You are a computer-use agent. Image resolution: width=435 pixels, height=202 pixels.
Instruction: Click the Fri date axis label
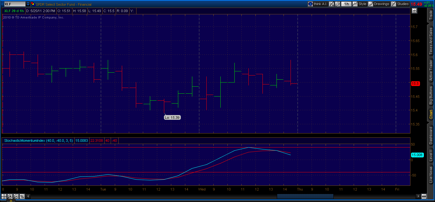coord(397,189)
